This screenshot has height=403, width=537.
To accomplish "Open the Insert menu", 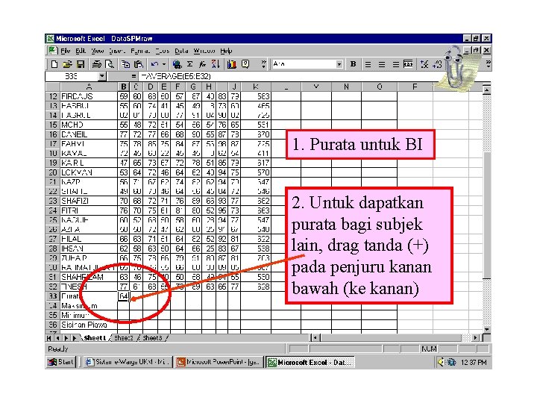I will 117,51.
